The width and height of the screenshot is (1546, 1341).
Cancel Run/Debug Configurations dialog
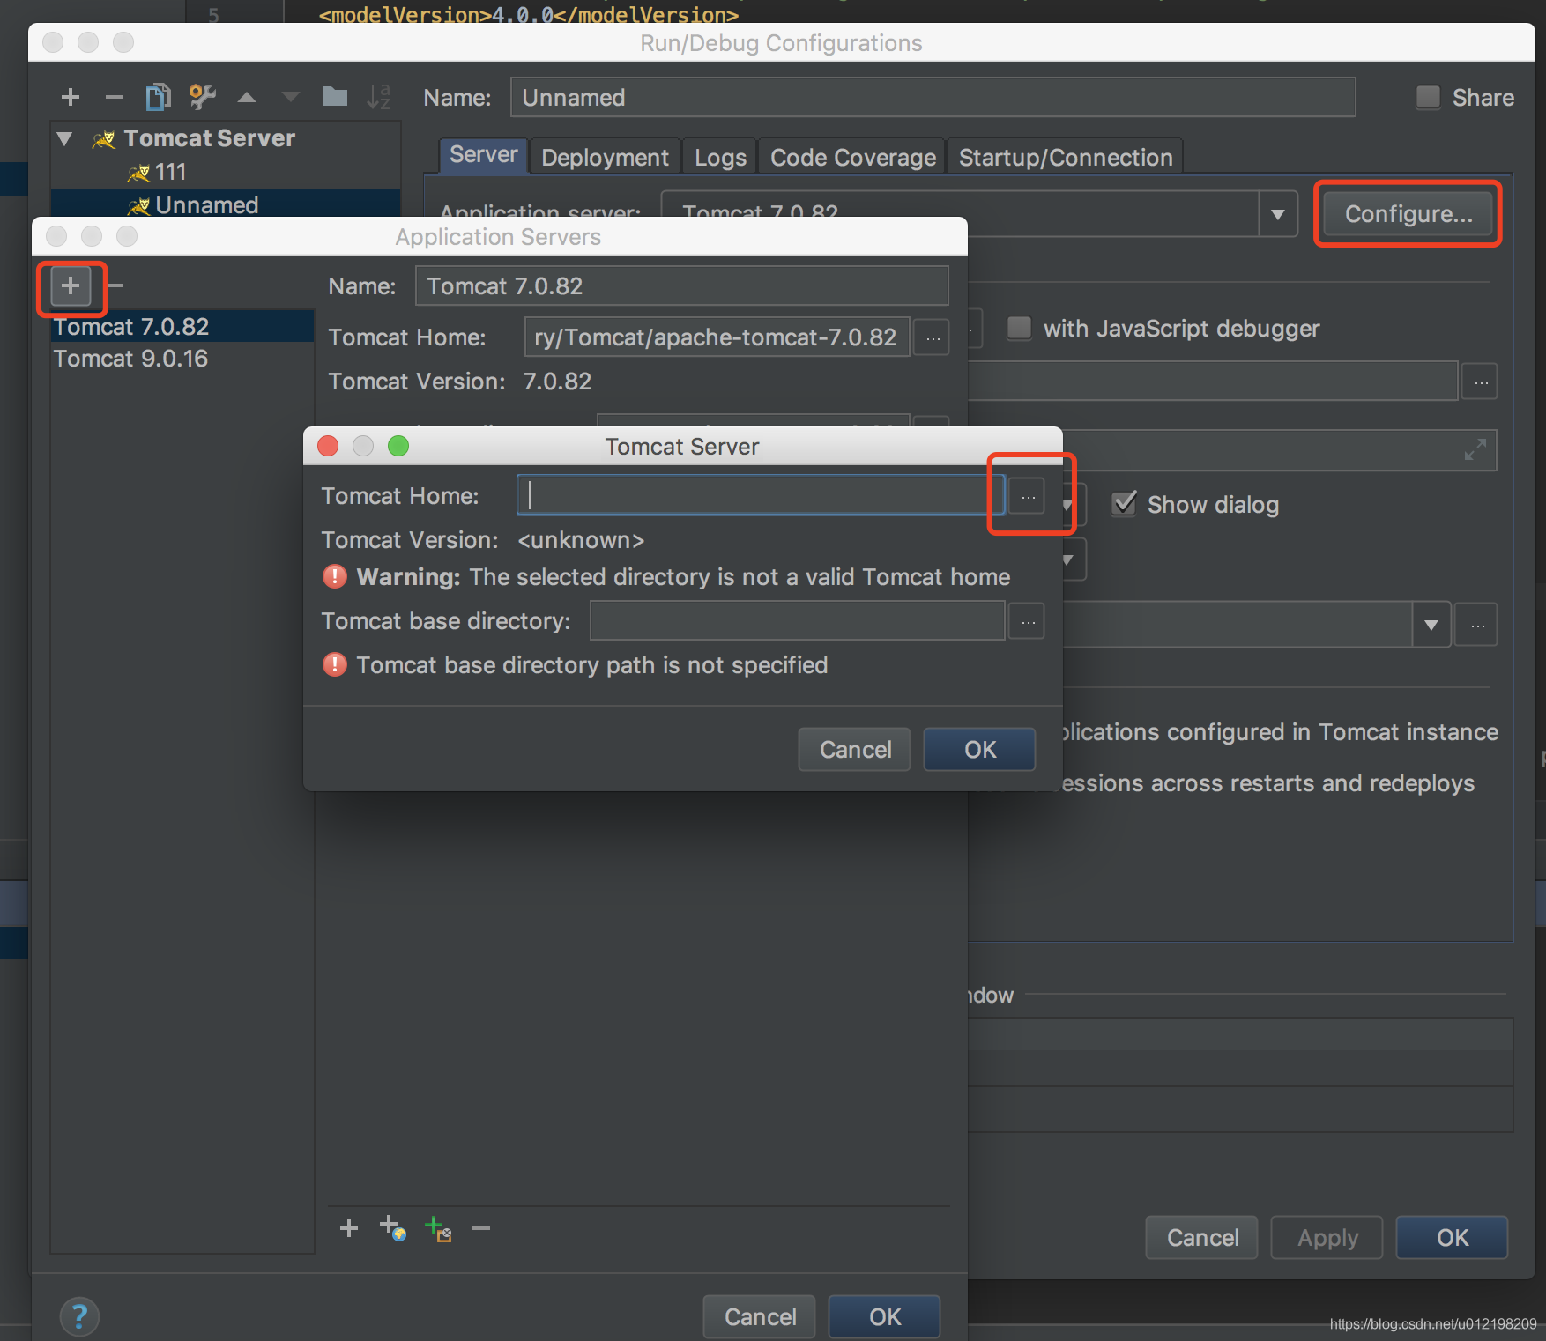click(x=1202, y=1238)
